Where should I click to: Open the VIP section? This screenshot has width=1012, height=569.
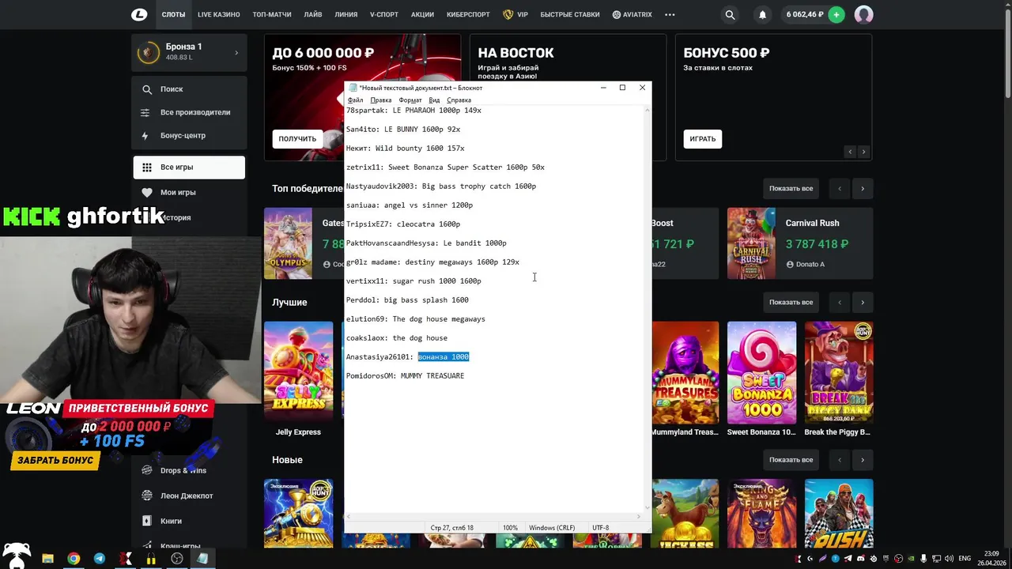(x=515, y=14)
